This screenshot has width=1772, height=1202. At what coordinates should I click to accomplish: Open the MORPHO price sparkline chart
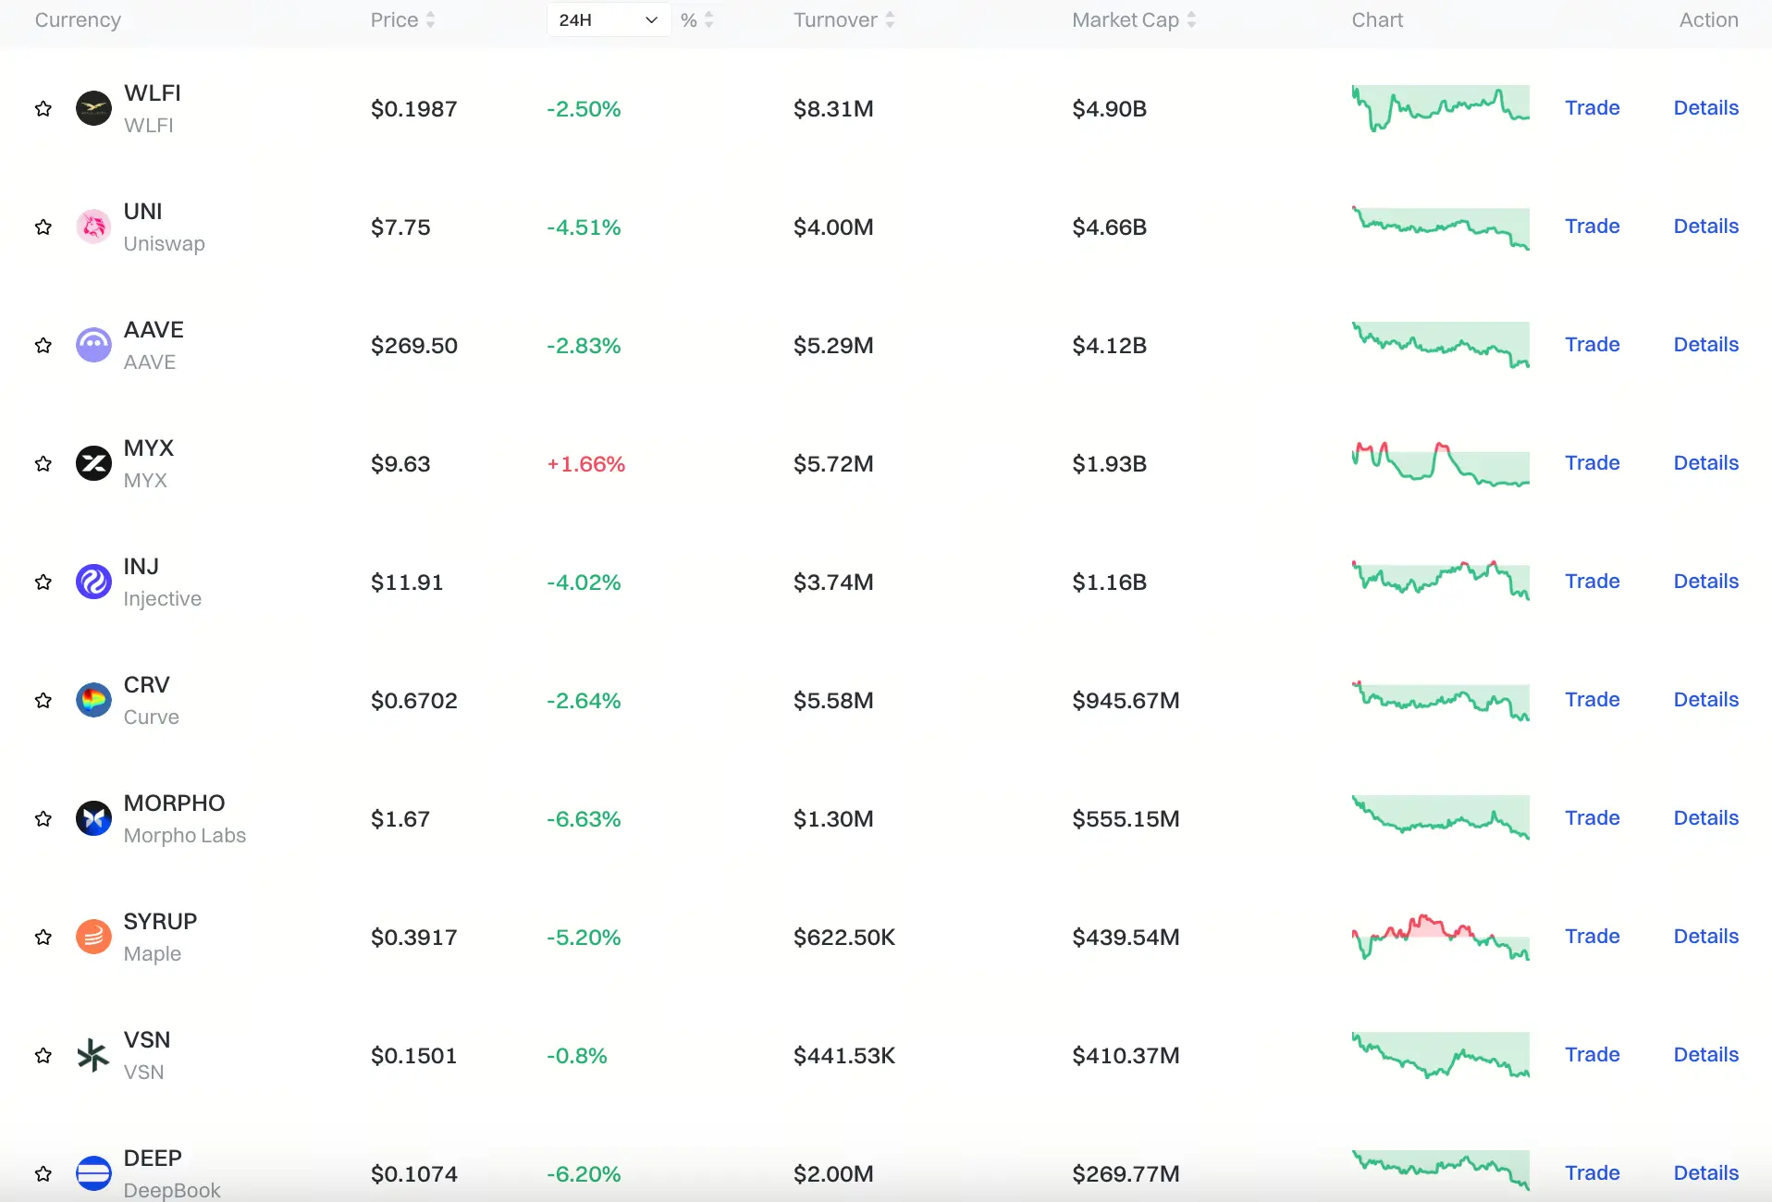click(1440, 816)
